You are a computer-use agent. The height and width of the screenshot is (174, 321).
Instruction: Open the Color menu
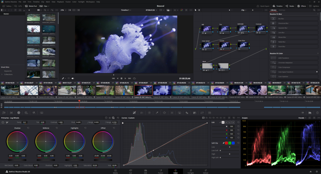[x=74, y=2]
